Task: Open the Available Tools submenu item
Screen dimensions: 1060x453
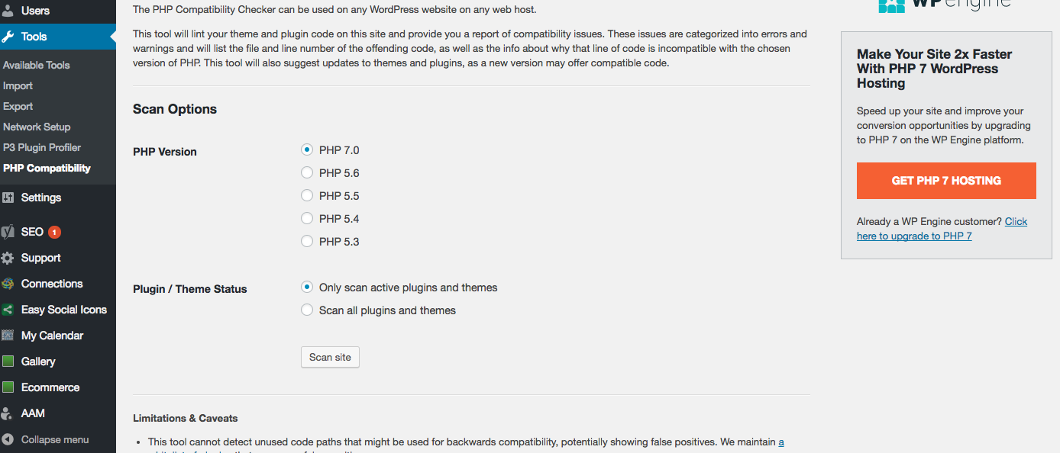Action: 36,65
